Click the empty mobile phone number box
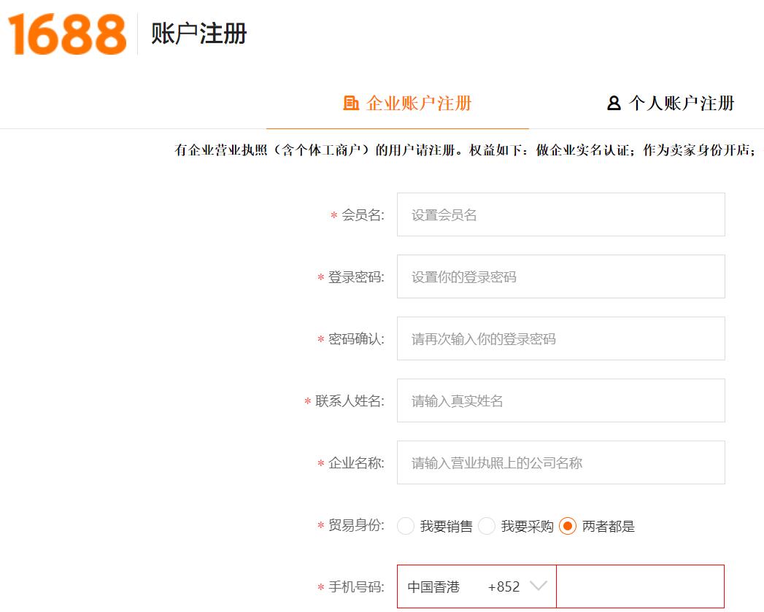 (640, 586)
